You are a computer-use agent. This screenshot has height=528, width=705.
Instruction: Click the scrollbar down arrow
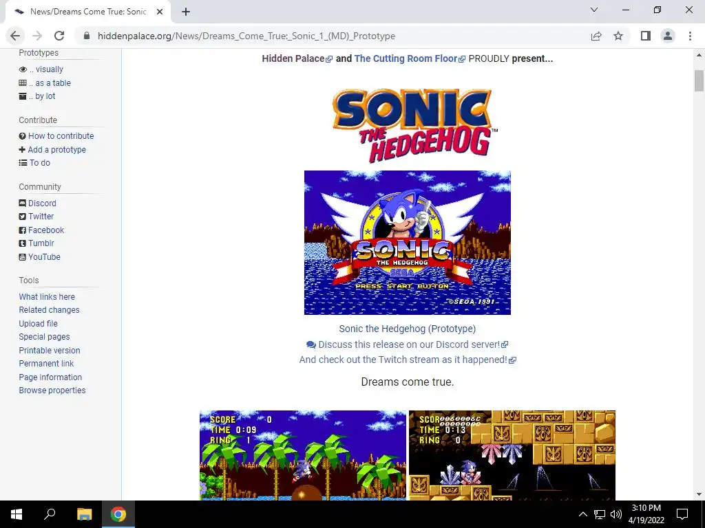click(699, 495)
